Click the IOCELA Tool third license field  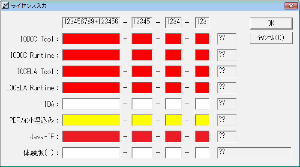(173, 71)
